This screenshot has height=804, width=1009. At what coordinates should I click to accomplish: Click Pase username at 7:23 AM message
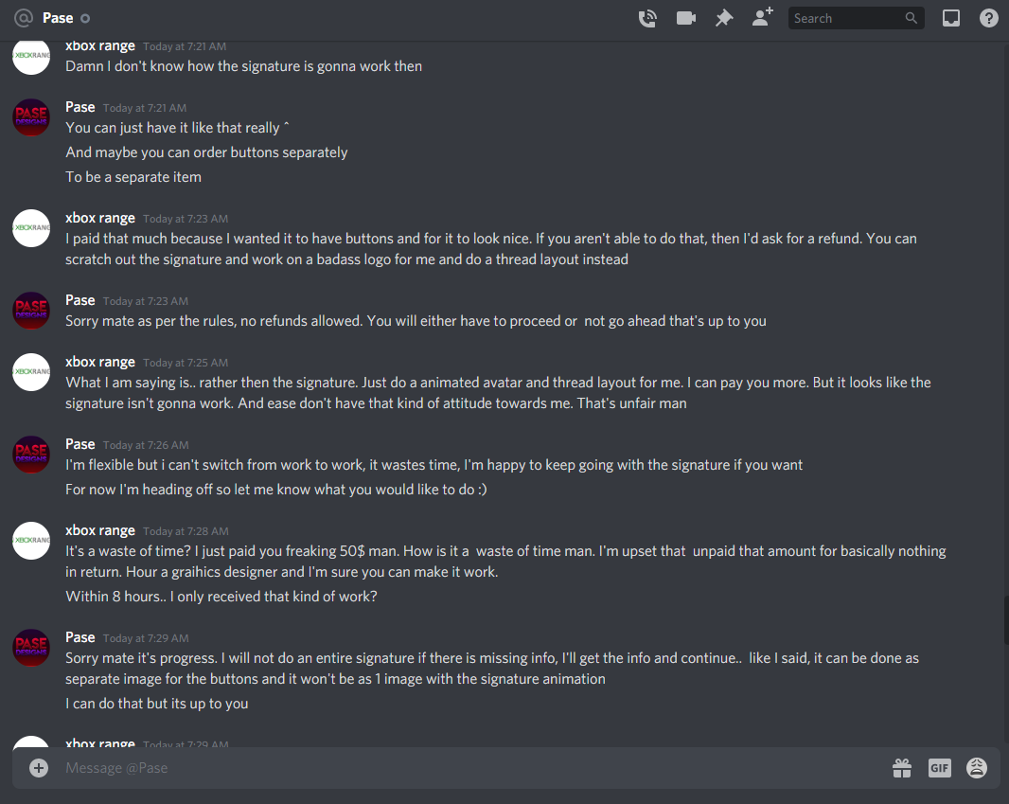(x=80, y=300)
